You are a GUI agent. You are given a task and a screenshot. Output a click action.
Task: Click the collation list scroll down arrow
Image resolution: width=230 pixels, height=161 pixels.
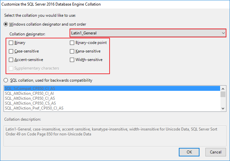[223, 109]
